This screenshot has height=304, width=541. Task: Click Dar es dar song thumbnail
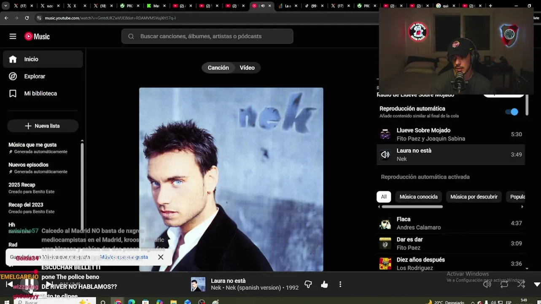(385, 243)
